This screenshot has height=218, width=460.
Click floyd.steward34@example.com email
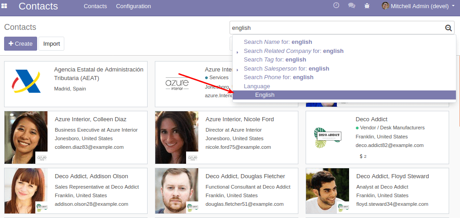tap(392, 204)
